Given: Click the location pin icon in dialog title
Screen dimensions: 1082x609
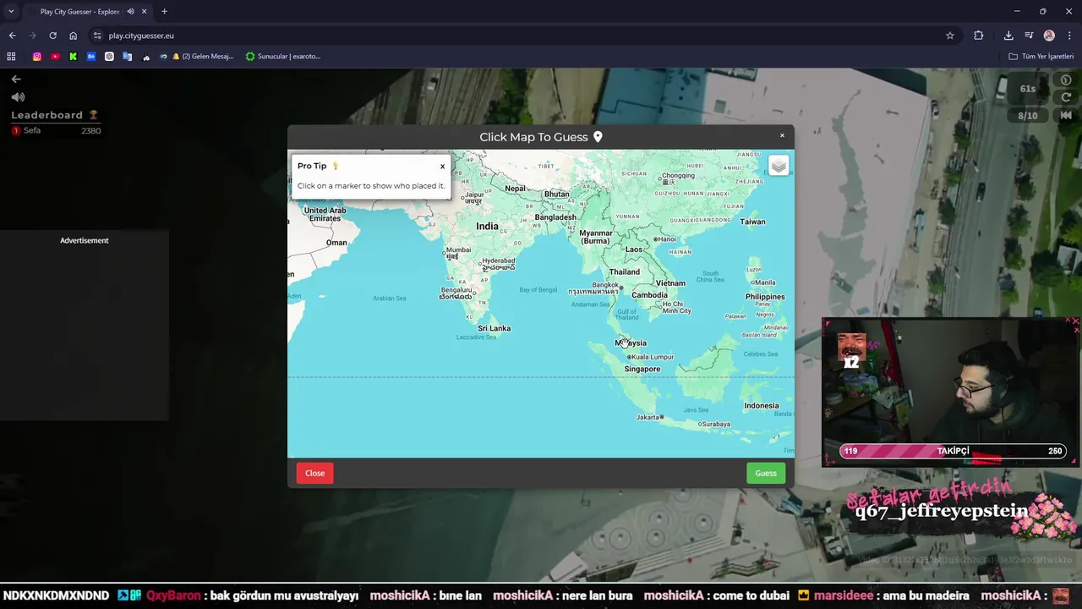Looking at the screenshot, I should [x=598, y=137].
